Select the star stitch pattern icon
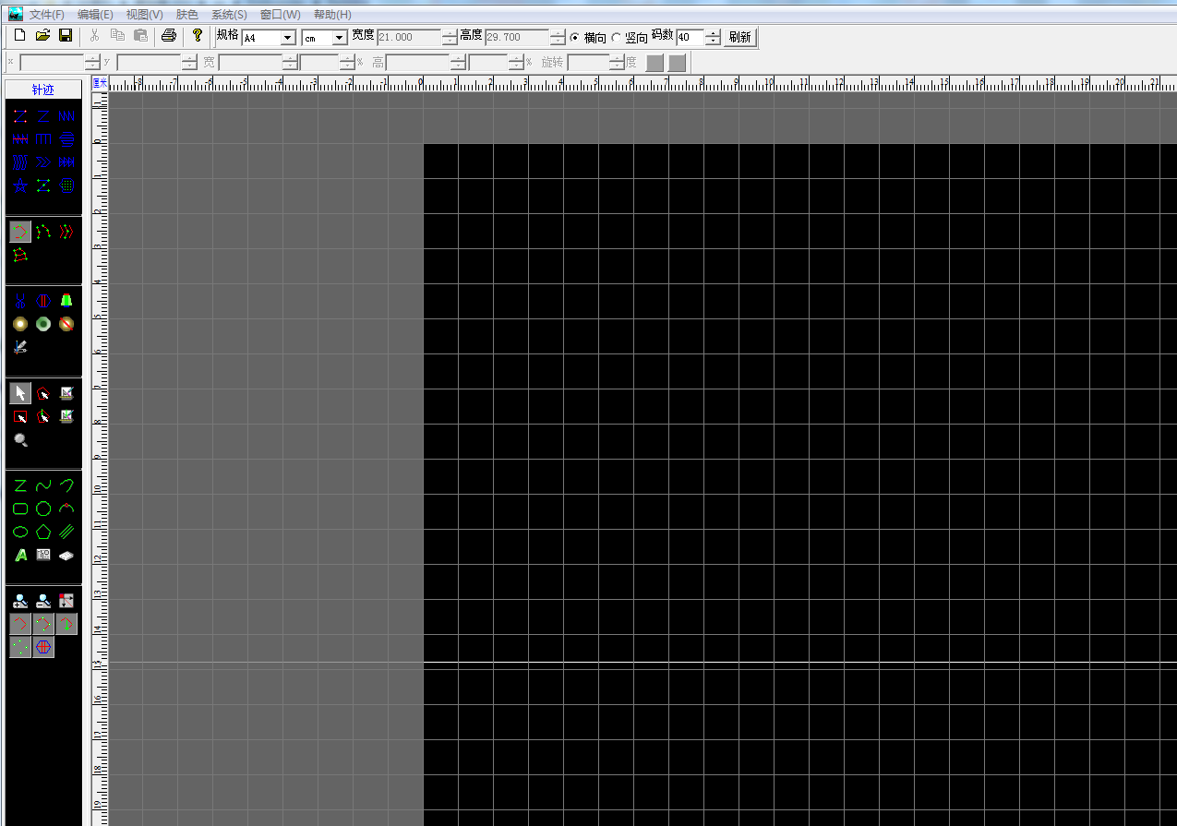Image resolution: width=1177 pixels, height=826 pixels. coord(20,186)
